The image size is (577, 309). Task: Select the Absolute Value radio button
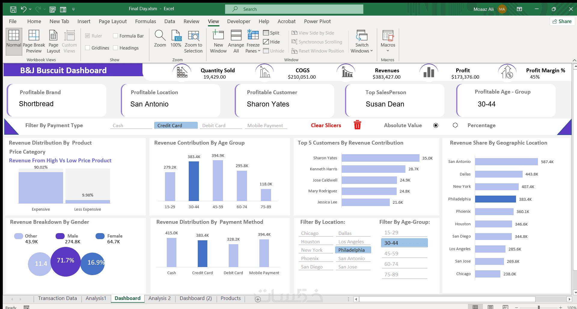click(x=436, y=125)
